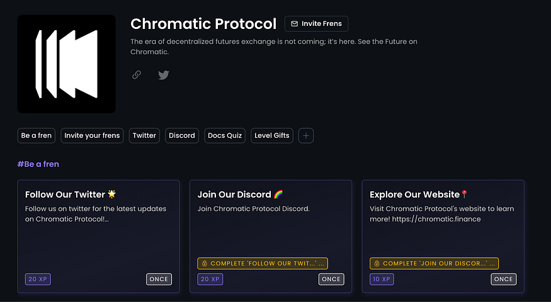Viewport: 551px width, 302px height.
Task: Click the Invite Frens button
Action: (316, 24)
